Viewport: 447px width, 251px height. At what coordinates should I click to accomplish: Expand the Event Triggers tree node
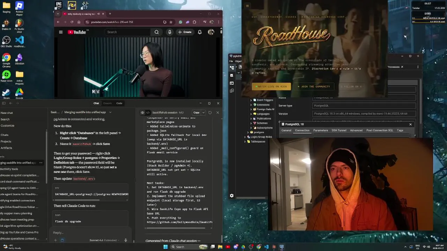coord(251,100)
